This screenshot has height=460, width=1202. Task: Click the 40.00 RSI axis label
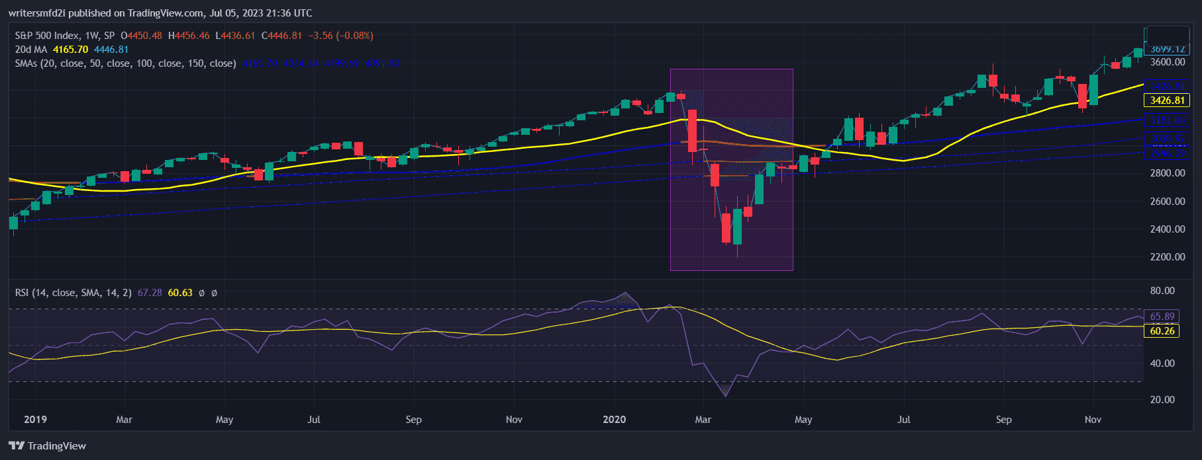(x=1162, y=364)
